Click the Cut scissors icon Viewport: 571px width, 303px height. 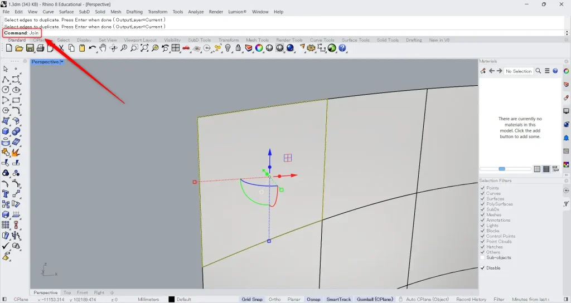[61, 48]
